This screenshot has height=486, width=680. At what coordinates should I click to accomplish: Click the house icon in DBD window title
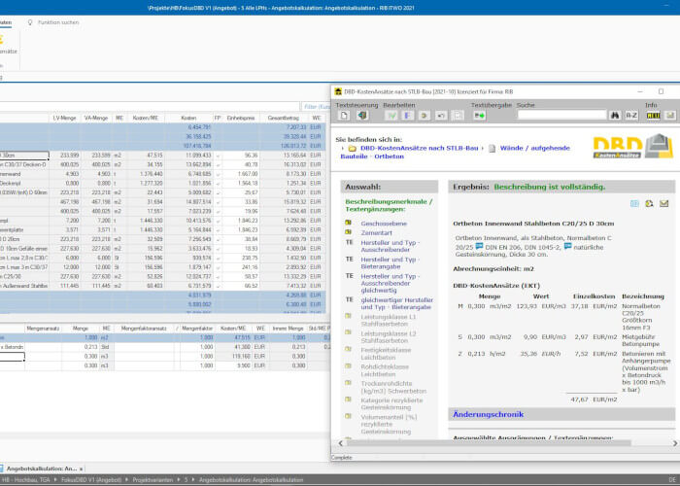(338, 91)
